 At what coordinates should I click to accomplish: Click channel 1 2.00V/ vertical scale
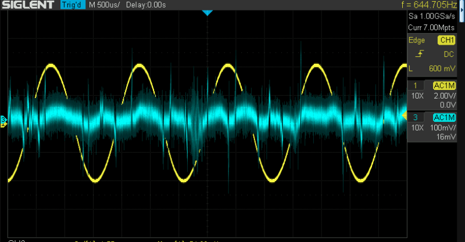445,95
